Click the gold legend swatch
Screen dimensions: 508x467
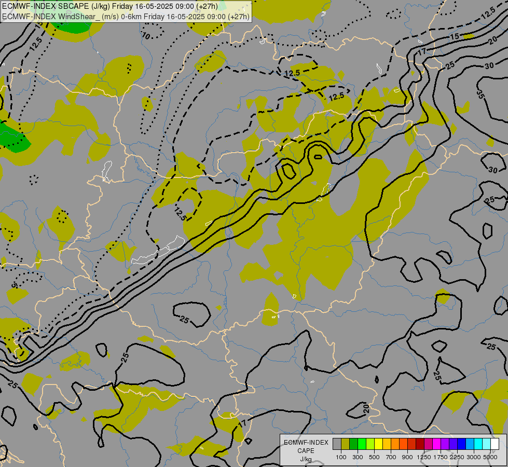[387, 444]
